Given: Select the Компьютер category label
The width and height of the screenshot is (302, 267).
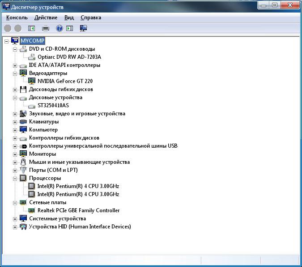Looking at the screenshot, I should pos(43,130).
